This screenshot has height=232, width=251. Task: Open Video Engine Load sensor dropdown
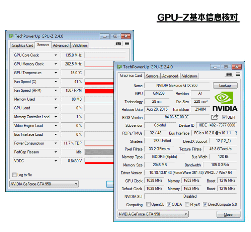[x=56, y=125]
